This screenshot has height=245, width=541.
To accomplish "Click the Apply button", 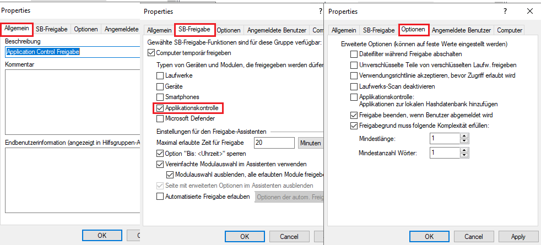I will click(x=518, y=236).
